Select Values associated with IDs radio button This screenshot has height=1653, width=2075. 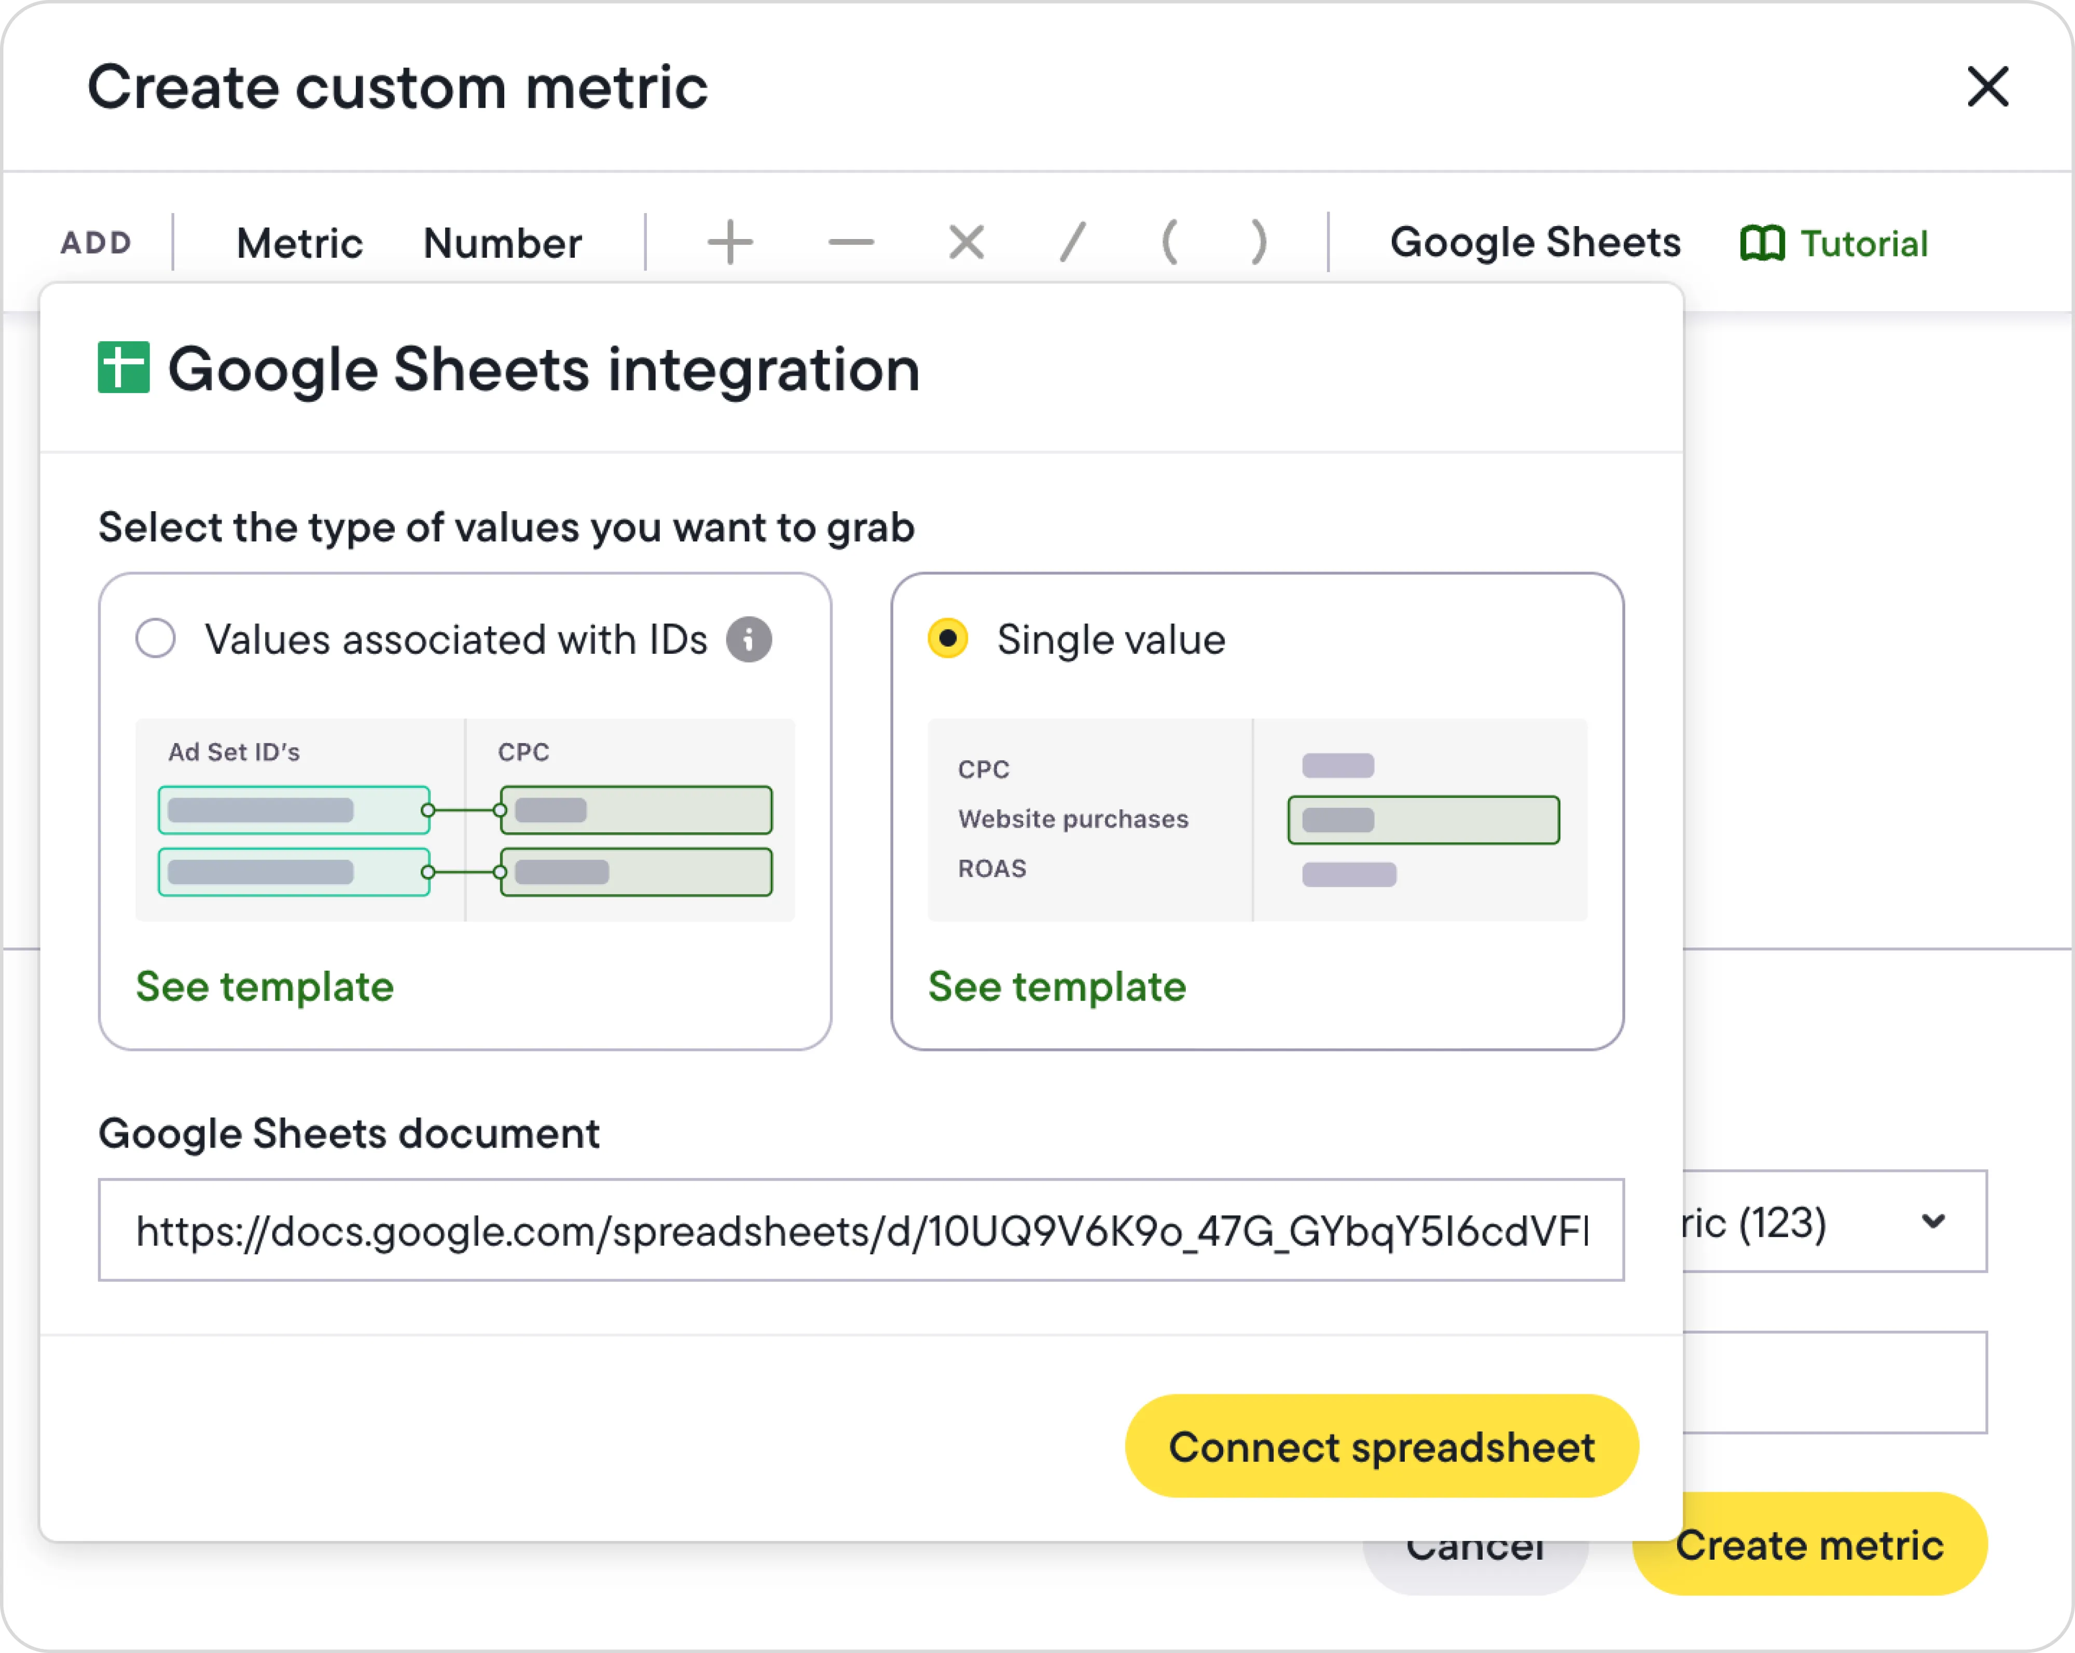(156, 639)
